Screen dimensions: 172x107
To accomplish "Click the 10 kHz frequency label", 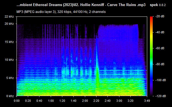I will coord(9,60).
